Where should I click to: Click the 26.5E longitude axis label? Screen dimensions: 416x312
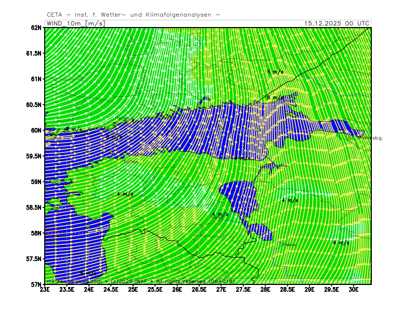pos(199,291)
